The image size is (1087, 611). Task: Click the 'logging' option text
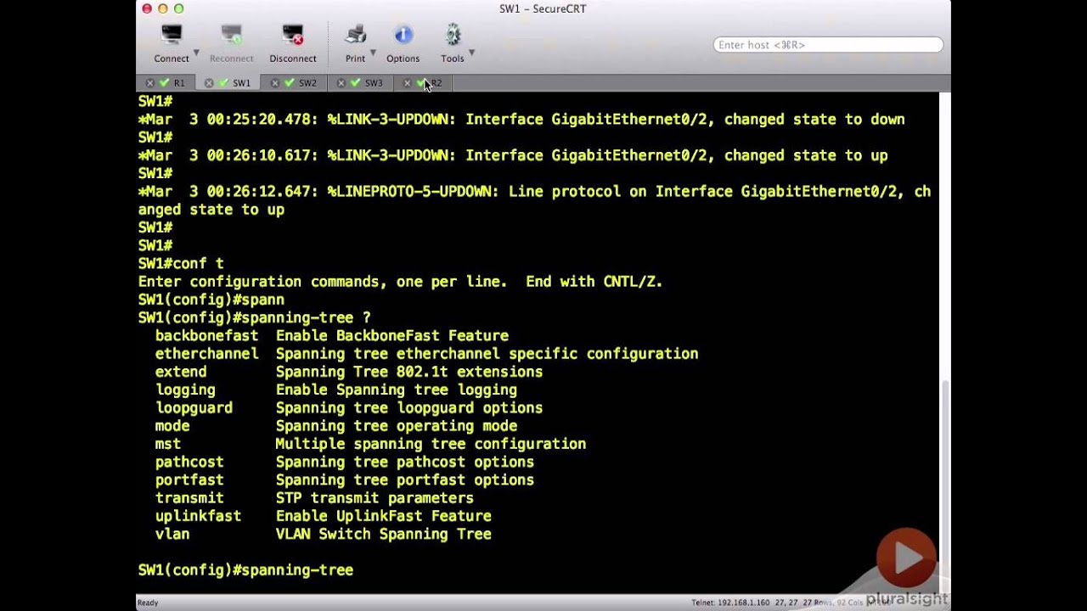click(x=185, y=390)
